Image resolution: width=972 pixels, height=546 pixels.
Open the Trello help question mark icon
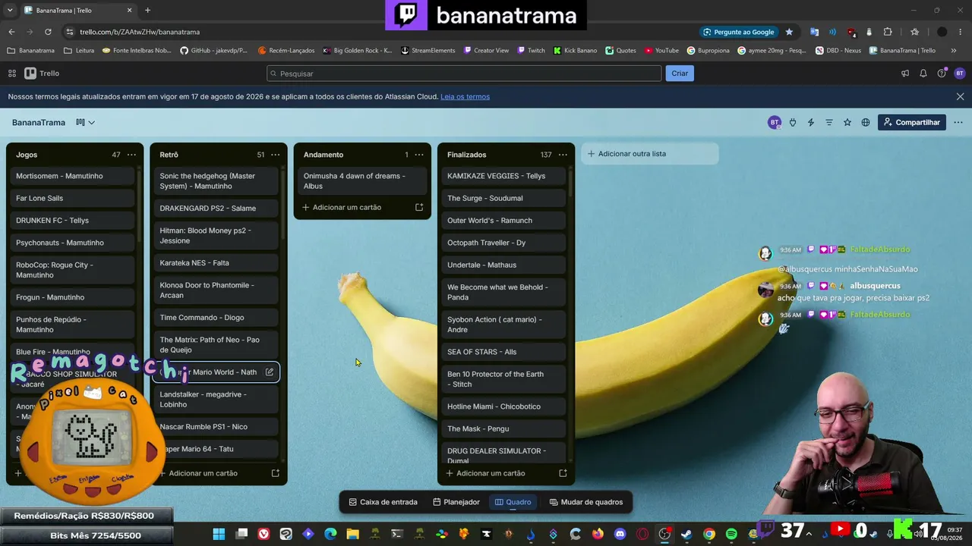[942, 74]
